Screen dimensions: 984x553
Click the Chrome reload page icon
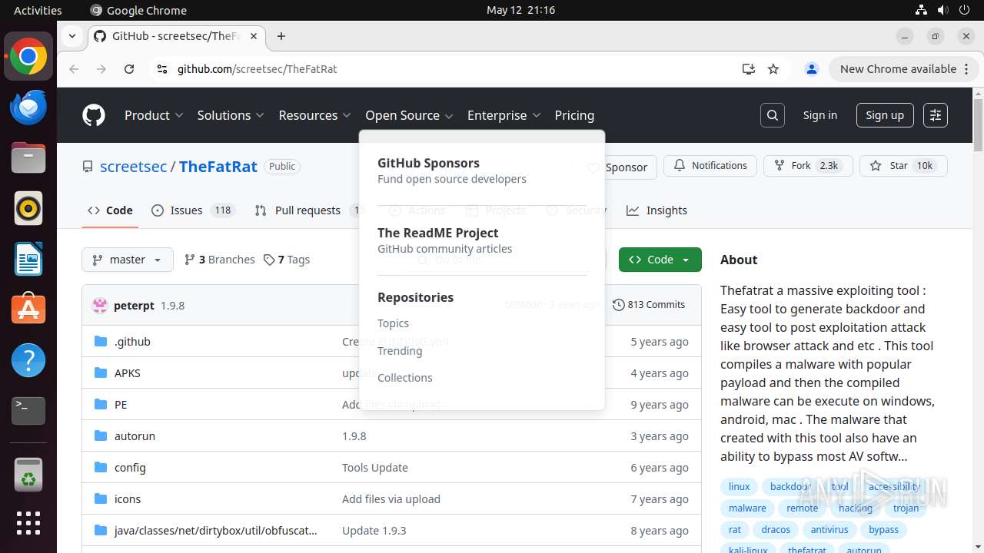click(x=129, y=69)
